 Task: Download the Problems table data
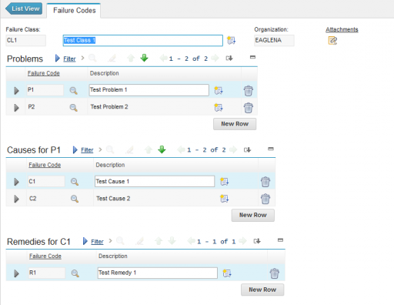click(229, 59)
